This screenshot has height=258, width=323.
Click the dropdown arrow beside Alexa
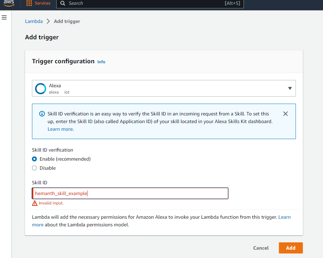click(290, 88)
